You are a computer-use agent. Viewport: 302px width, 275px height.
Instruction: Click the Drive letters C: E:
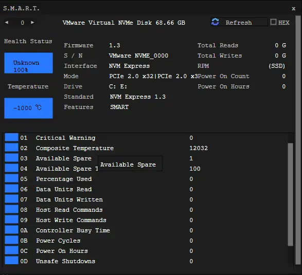coord(118,86)
